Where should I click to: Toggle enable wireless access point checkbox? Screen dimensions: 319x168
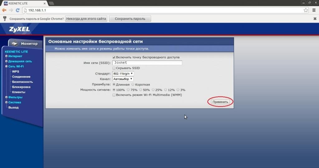pos(114,57)
